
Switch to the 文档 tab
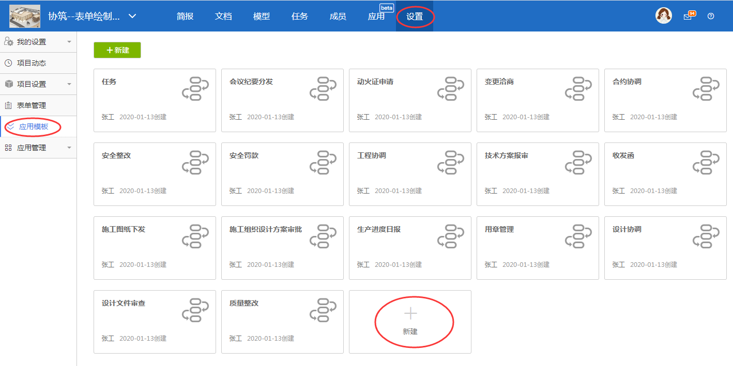tap(223, 16)
